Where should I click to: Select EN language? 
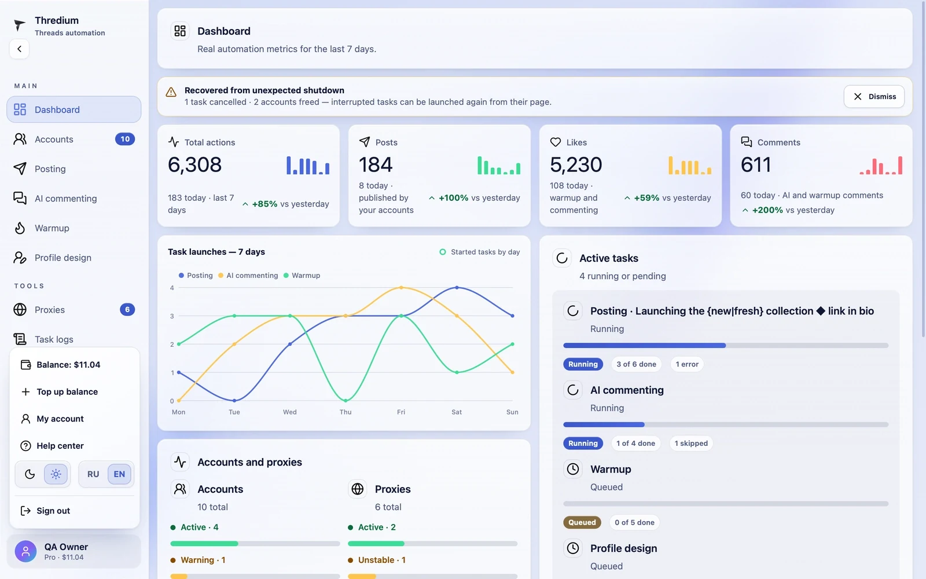coord(119,474)
